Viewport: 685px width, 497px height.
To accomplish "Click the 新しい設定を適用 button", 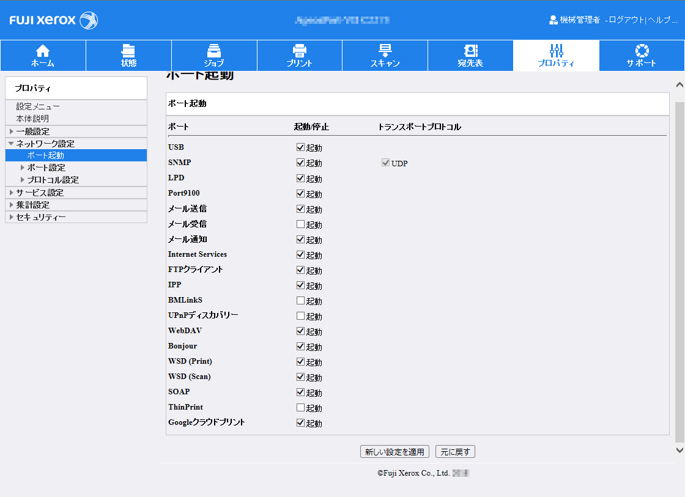I will coord(394,452).
